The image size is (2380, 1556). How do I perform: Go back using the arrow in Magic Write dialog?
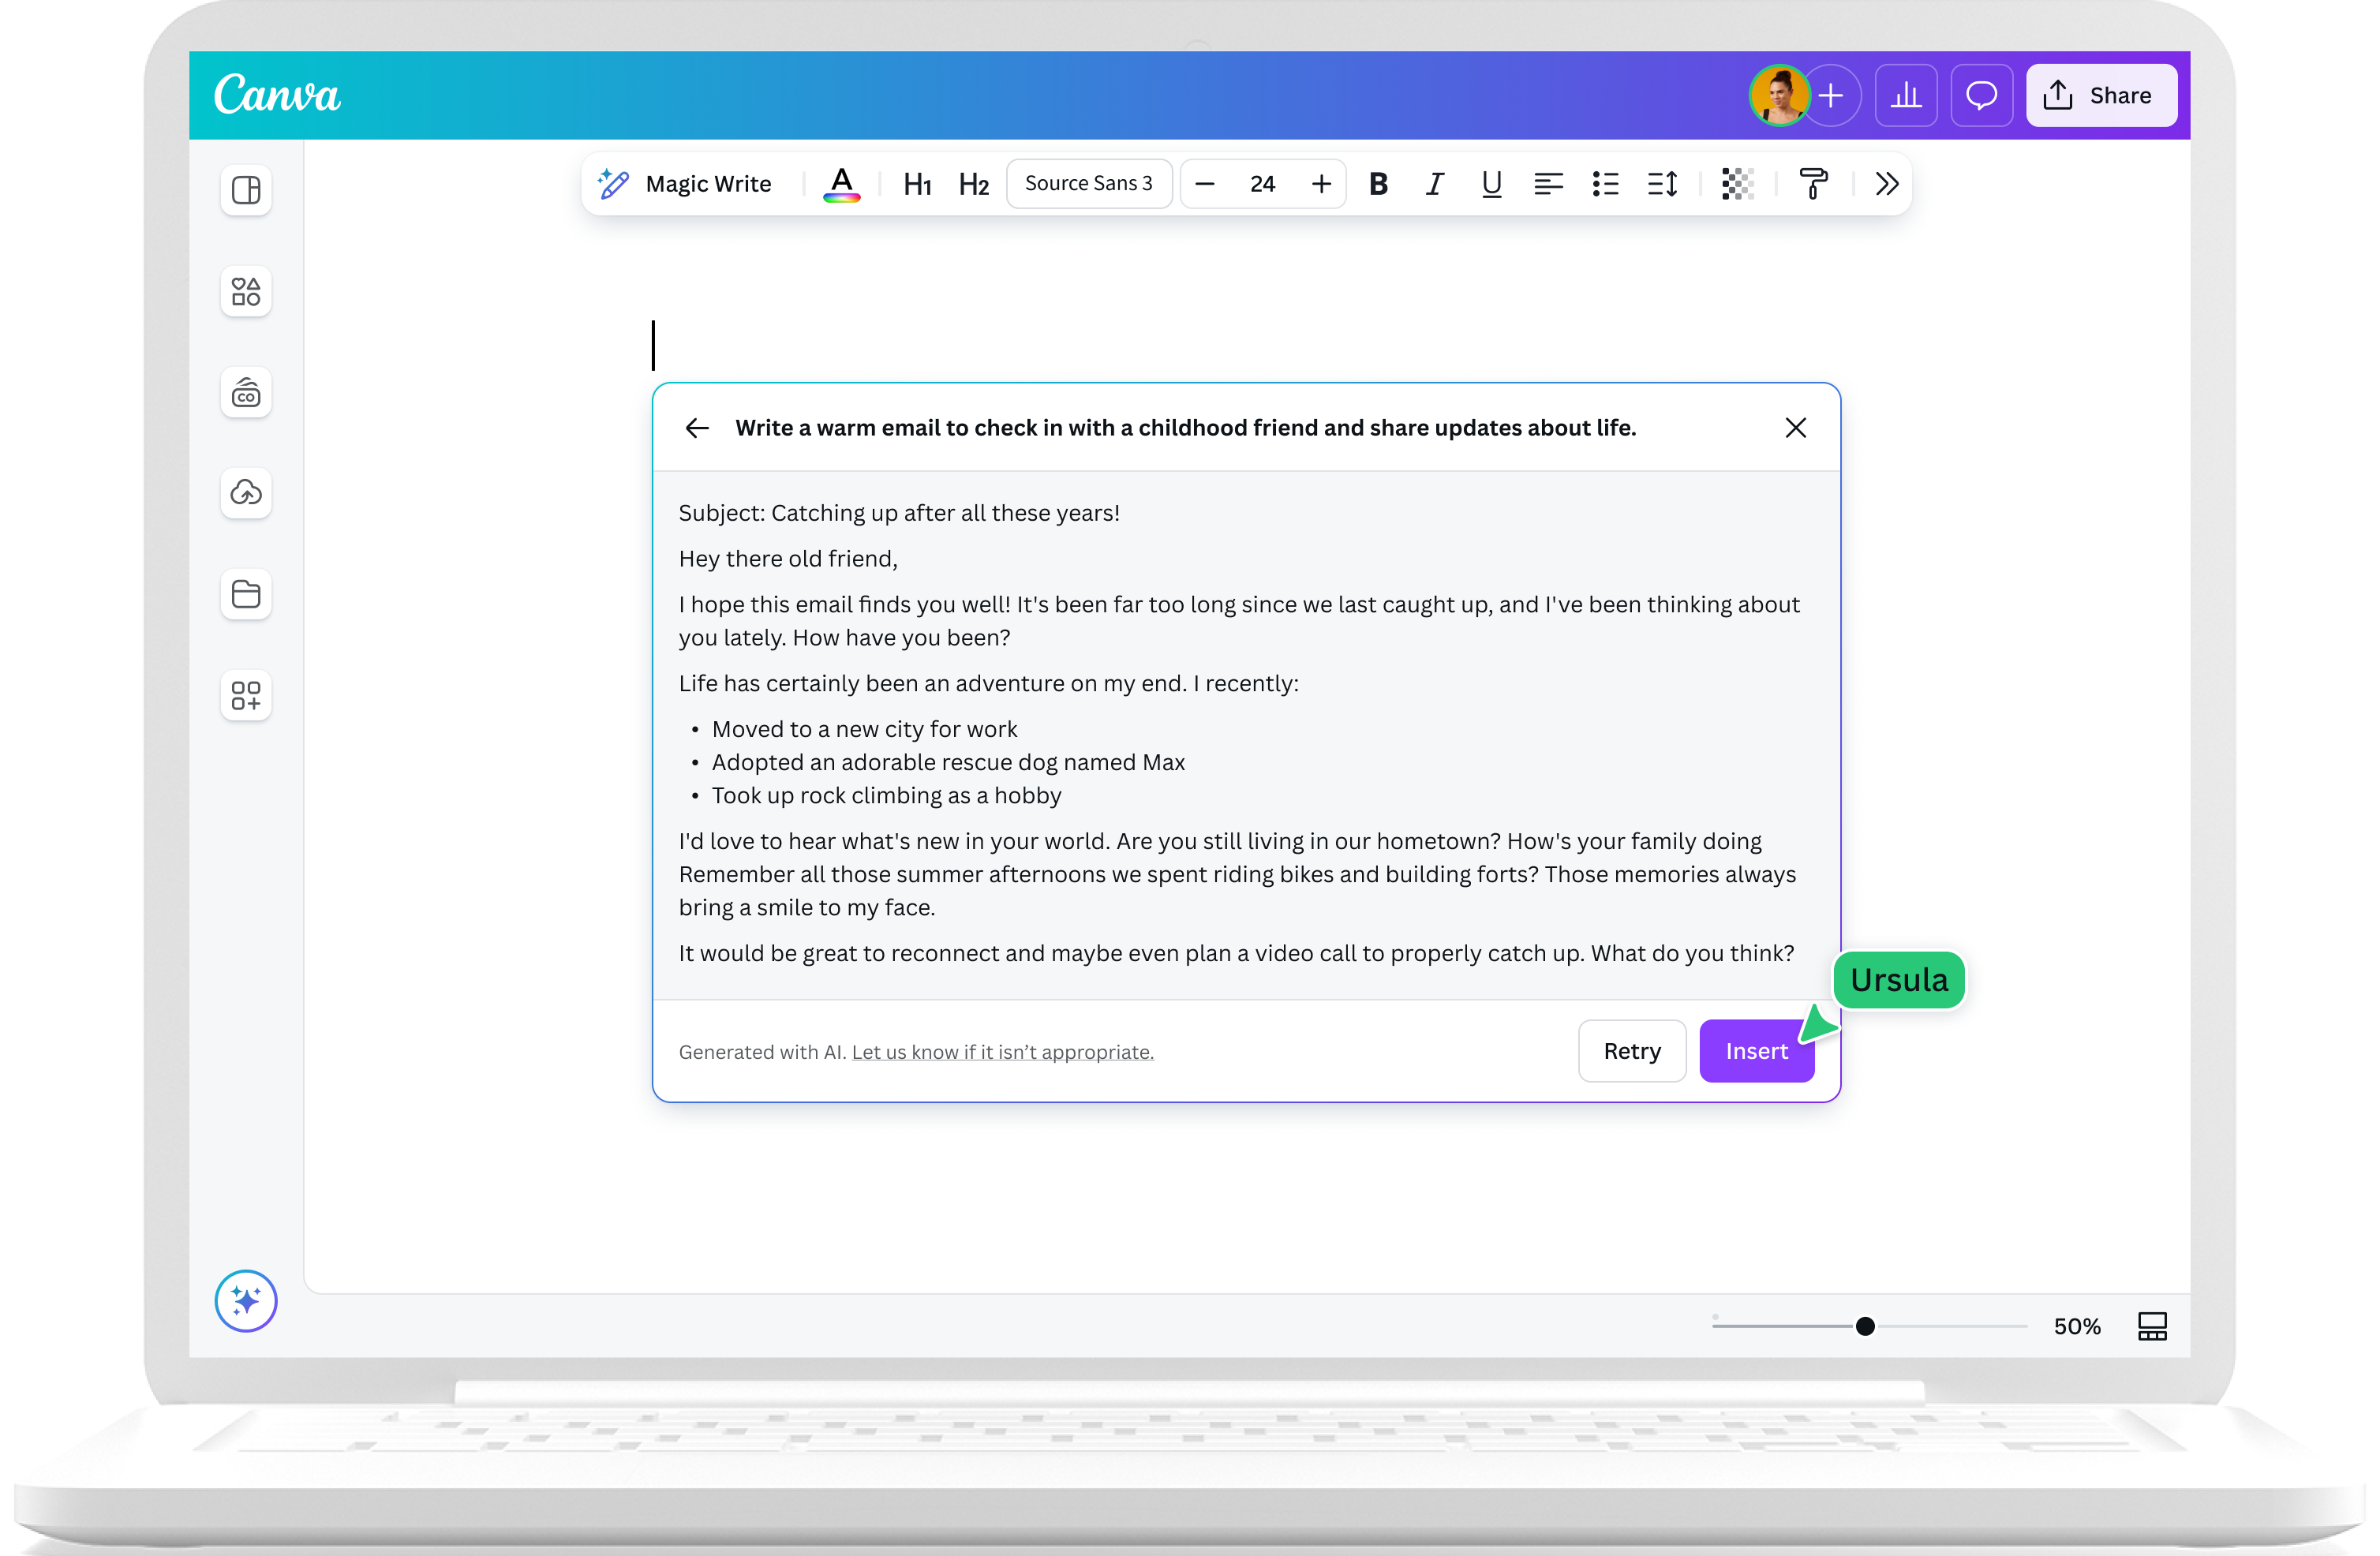pos(697,428)
